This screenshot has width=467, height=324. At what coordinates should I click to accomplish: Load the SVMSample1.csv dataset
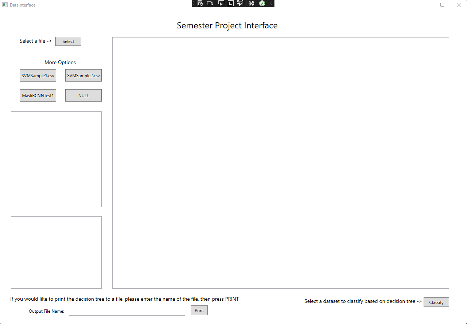(38, 75)
